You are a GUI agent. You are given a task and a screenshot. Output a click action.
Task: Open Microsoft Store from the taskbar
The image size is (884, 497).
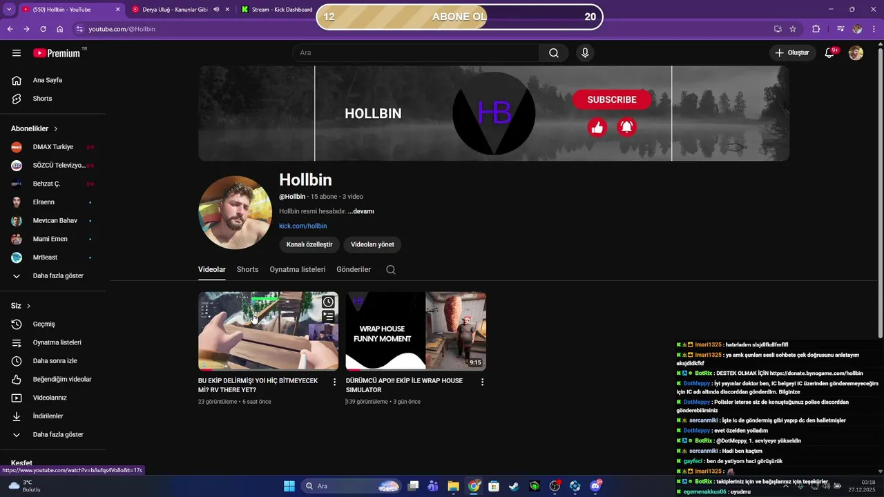coord(494,486)
